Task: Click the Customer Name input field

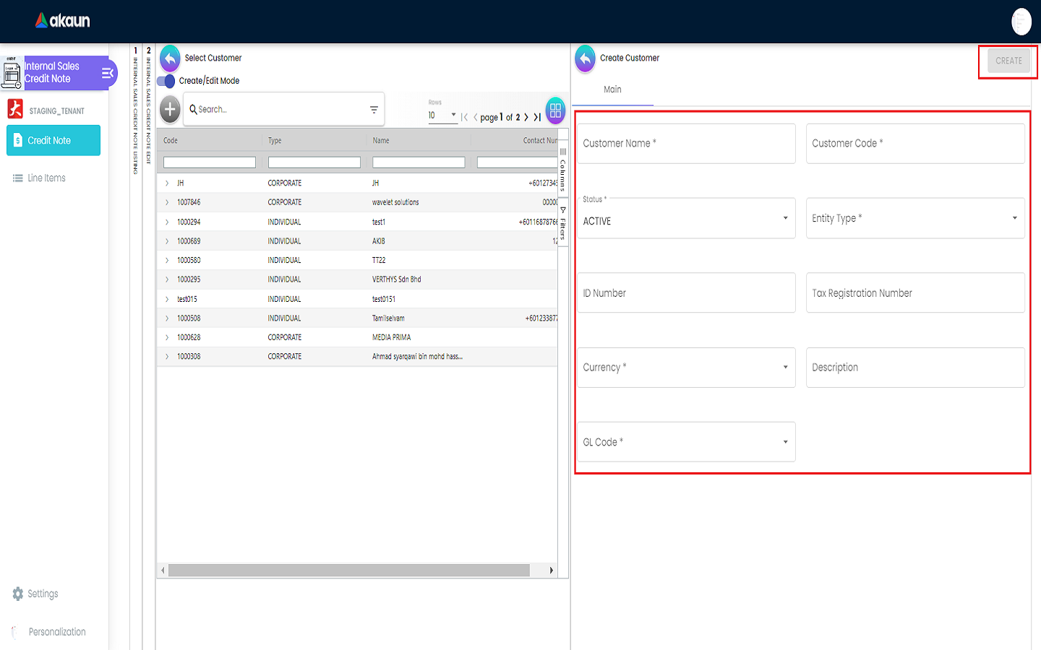Action: tap(685, 144)
